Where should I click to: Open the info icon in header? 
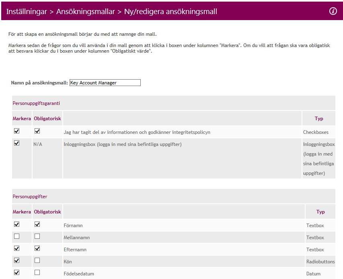tap(333, 11)
